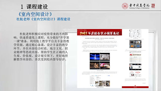Click the Jinzhong College of Information name text
161x91 pixels.
139,6
